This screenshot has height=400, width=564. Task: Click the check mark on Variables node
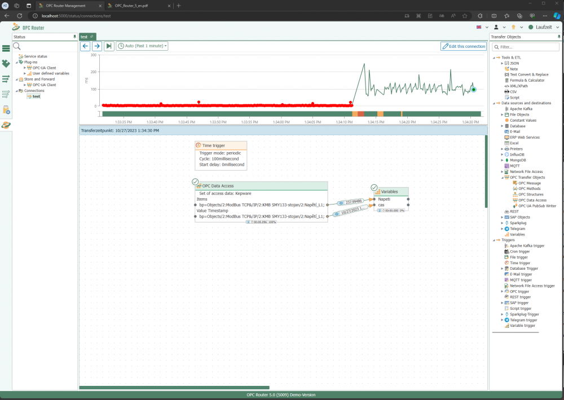[x=374, y=188]
